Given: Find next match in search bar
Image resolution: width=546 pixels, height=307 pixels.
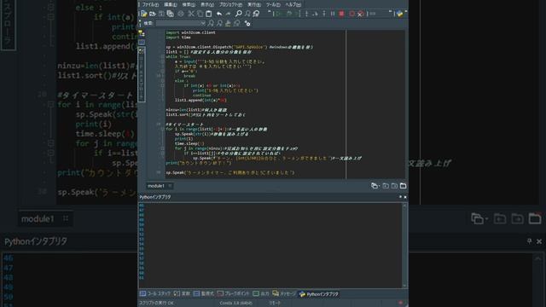Looking at the screenshot, I should (211, 23).
